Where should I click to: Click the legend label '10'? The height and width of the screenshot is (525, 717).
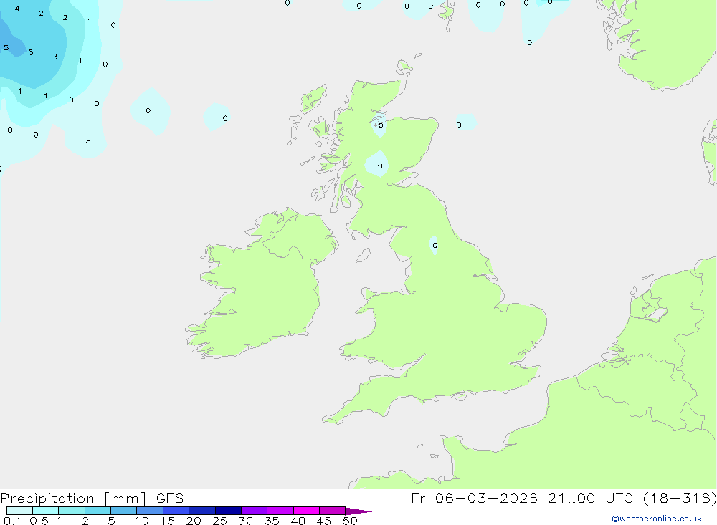tap(142, 521)
